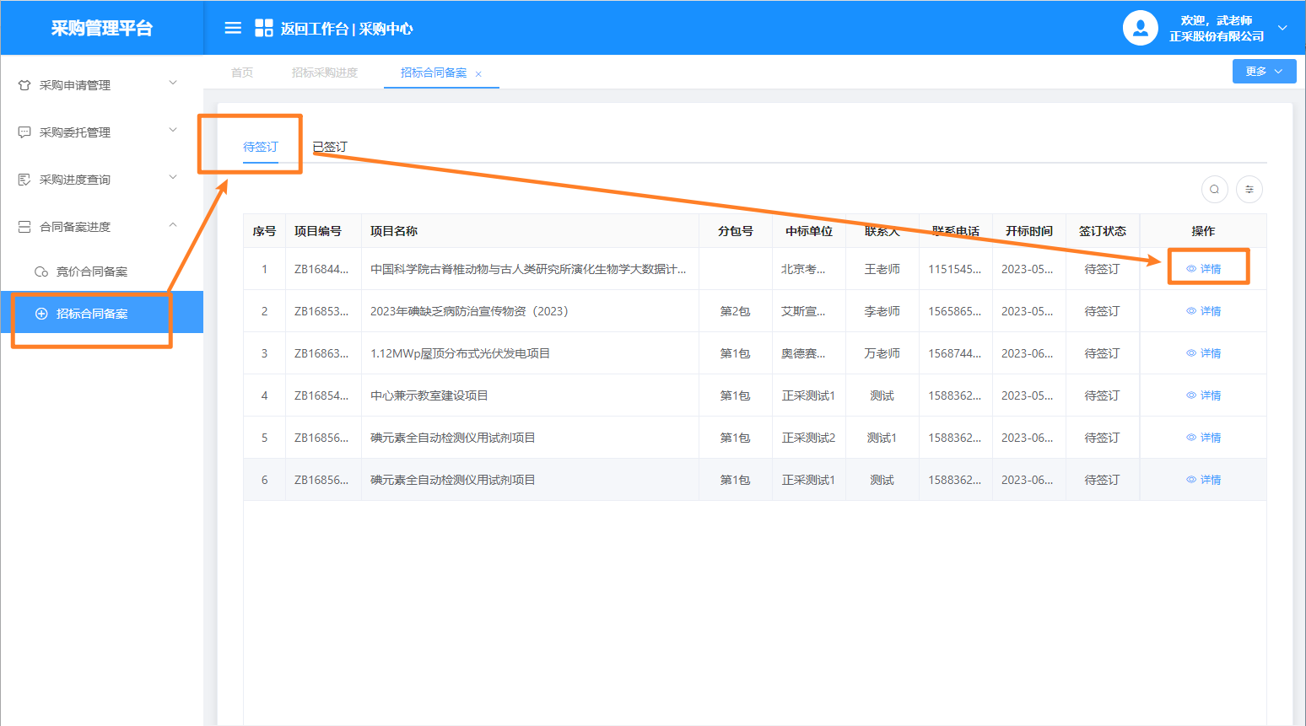Click the round search icon button
The width and height of the screenshot is (1306, 726).
click(x=1214, y=189)
